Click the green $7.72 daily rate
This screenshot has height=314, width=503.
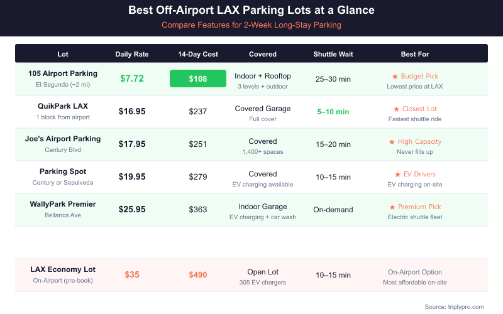click(132, 79)
